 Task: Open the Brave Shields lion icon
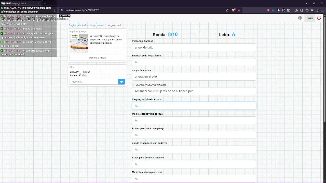point(233,10)
